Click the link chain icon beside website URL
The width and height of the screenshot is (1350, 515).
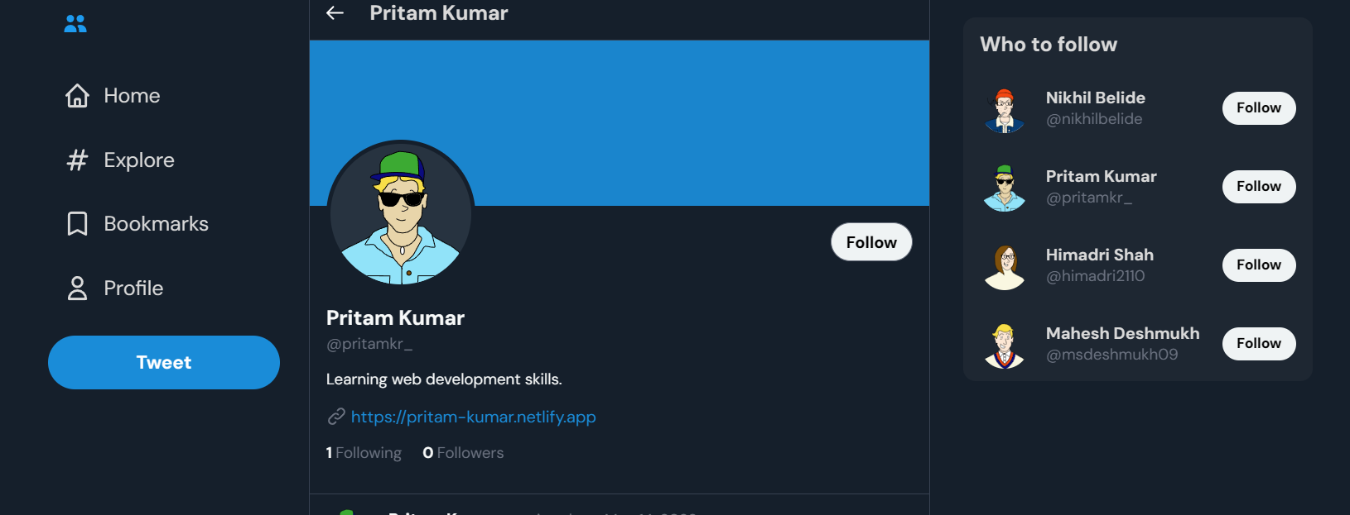coord(336,417)
